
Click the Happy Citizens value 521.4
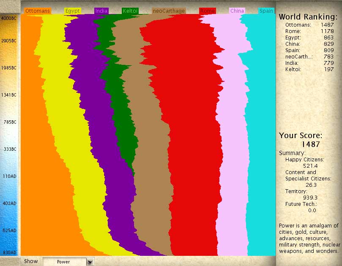coord(310,166)
